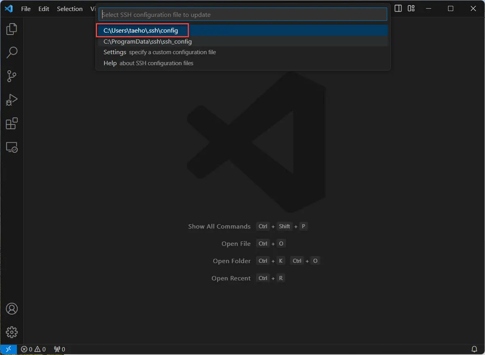485x355 pixels.
Task: Toggle the Split Editor layout icon
Action: coord(398,8)
